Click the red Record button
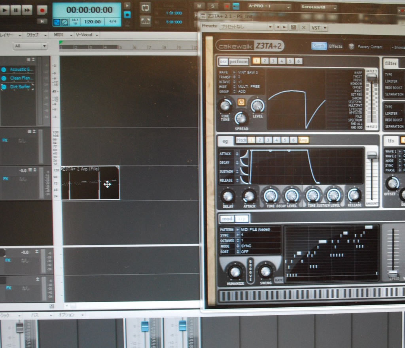The width and height of the screenshot is (405, 348). click(42, 10)
